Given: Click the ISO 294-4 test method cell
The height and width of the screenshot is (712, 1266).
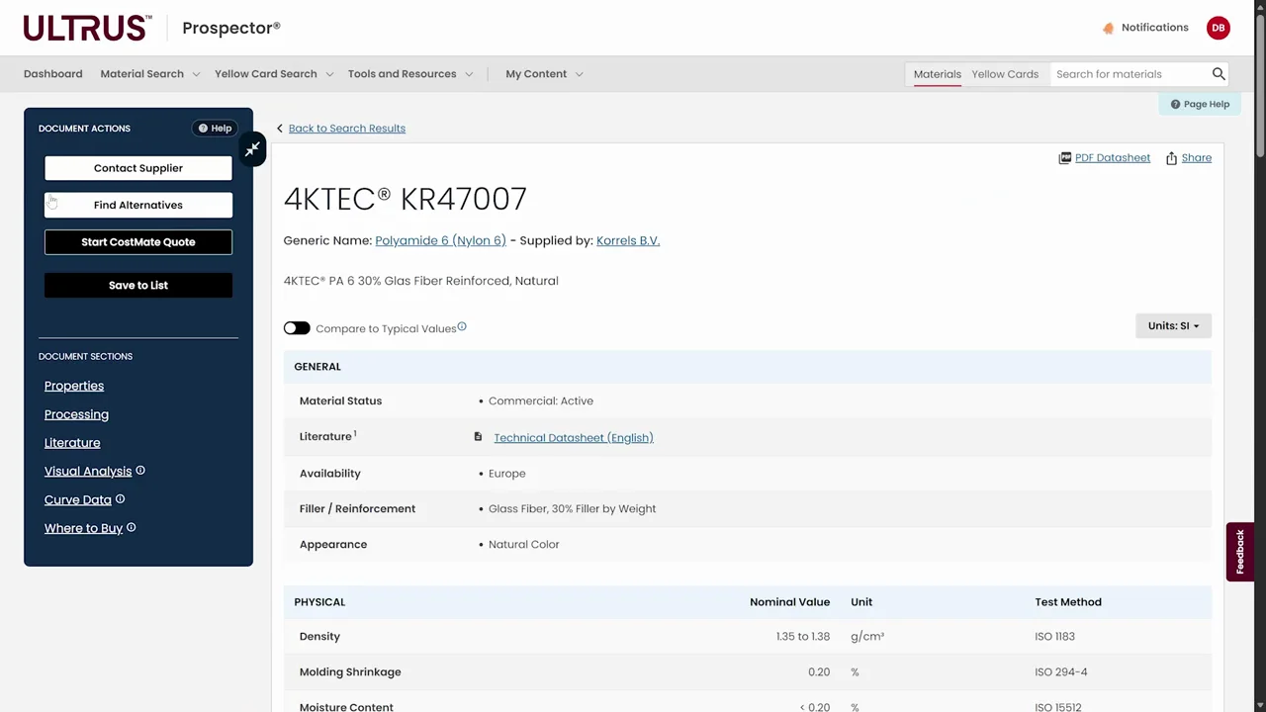Looking at the screenshot, I should pyautogui.click(x=1061, y=672).
